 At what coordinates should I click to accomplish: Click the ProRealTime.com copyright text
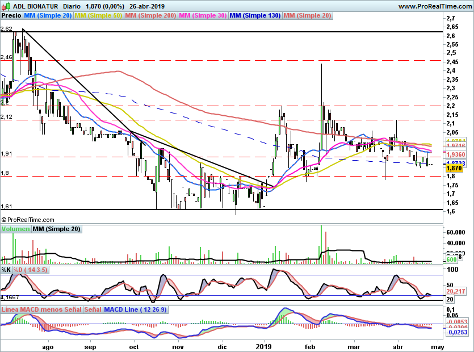pos(28,220)
